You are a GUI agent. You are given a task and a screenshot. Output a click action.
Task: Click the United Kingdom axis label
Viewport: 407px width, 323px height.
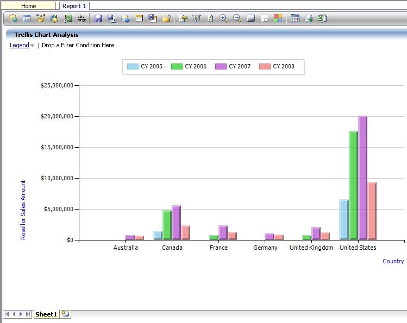[x=311, y=248]
